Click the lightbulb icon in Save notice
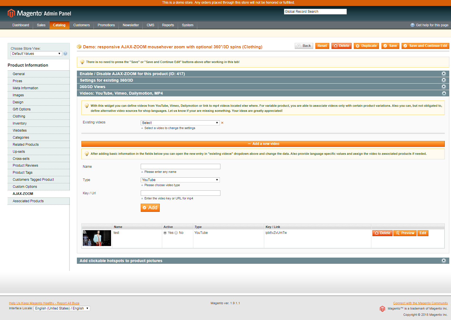Screen dimensions: 451x320 [x=82, y=62]
